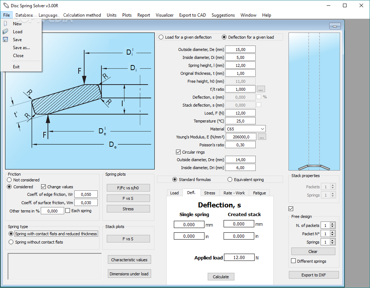Tick the Different springs checkbox
This screenshot has height=288, width=370.
293,261
